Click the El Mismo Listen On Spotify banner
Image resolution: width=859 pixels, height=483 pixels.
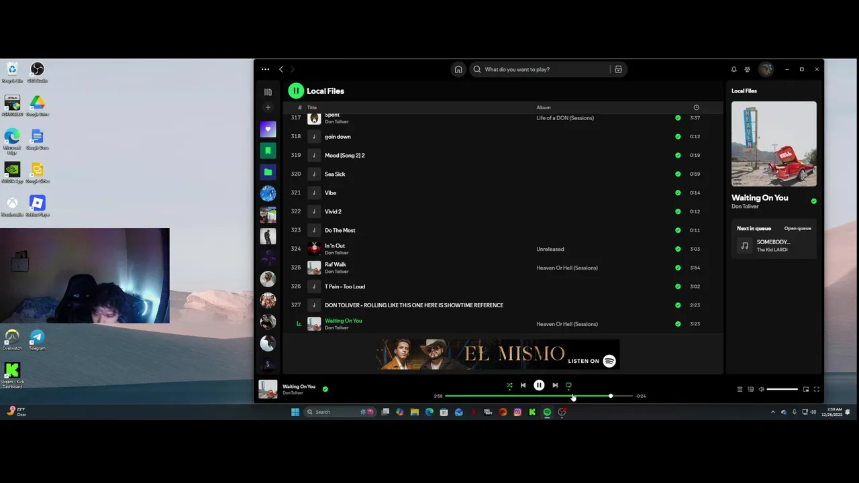point(499,354)
